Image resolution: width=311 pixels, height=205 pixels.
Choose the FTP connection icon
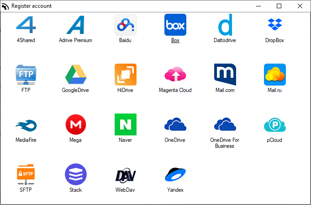pos(26,75)
